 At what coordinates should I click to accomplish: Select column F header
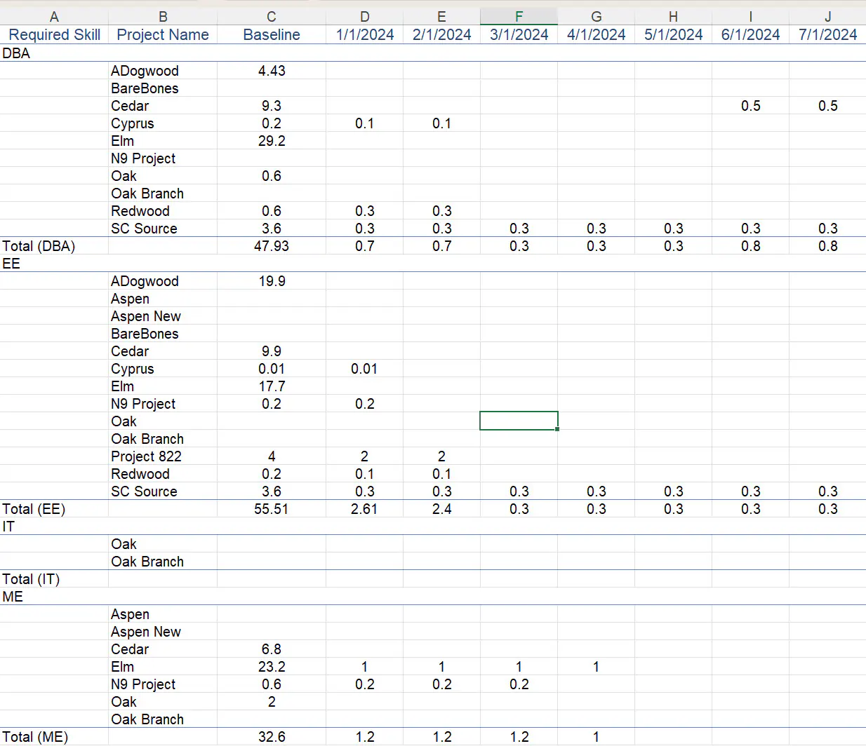pos(519,17)
